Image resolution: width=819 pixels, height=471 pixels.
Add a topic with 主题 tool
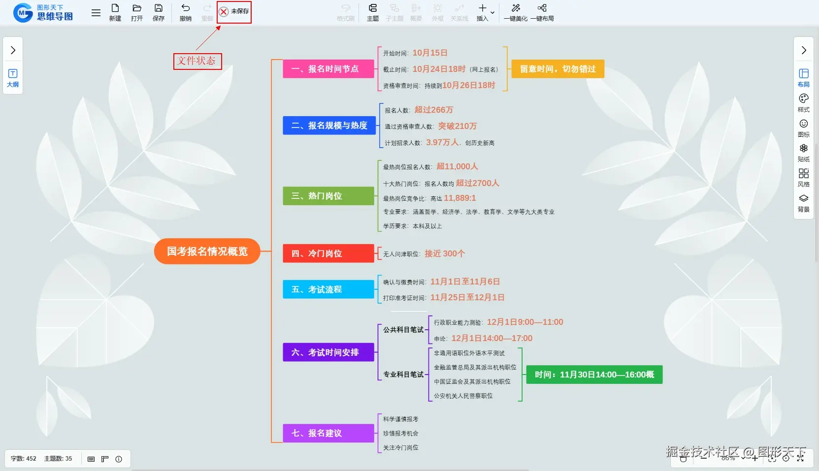[x=373, y=12]
